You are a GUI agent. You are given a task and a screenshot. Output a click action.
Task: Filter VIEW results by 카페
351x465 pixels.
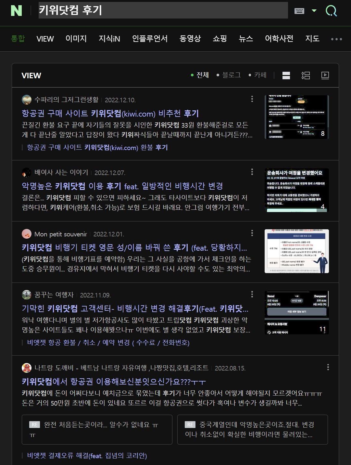coord(258,75)
